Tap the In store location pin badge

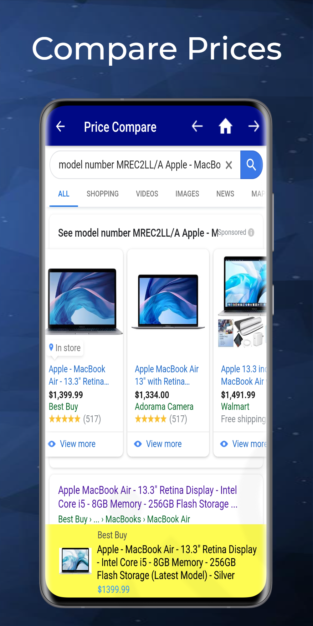tap(65, 348)
